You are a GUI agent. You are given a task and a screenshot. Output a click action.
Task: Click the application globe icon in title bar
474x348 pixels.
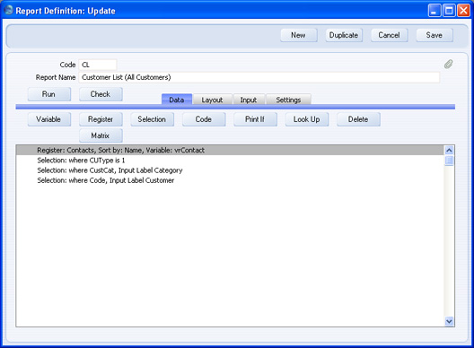click(9, 10)
